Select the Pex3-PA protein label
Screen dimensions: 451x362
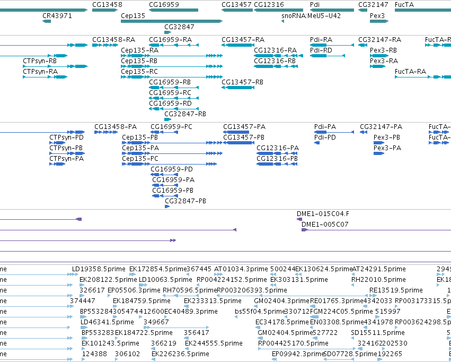tap(387, 148)
